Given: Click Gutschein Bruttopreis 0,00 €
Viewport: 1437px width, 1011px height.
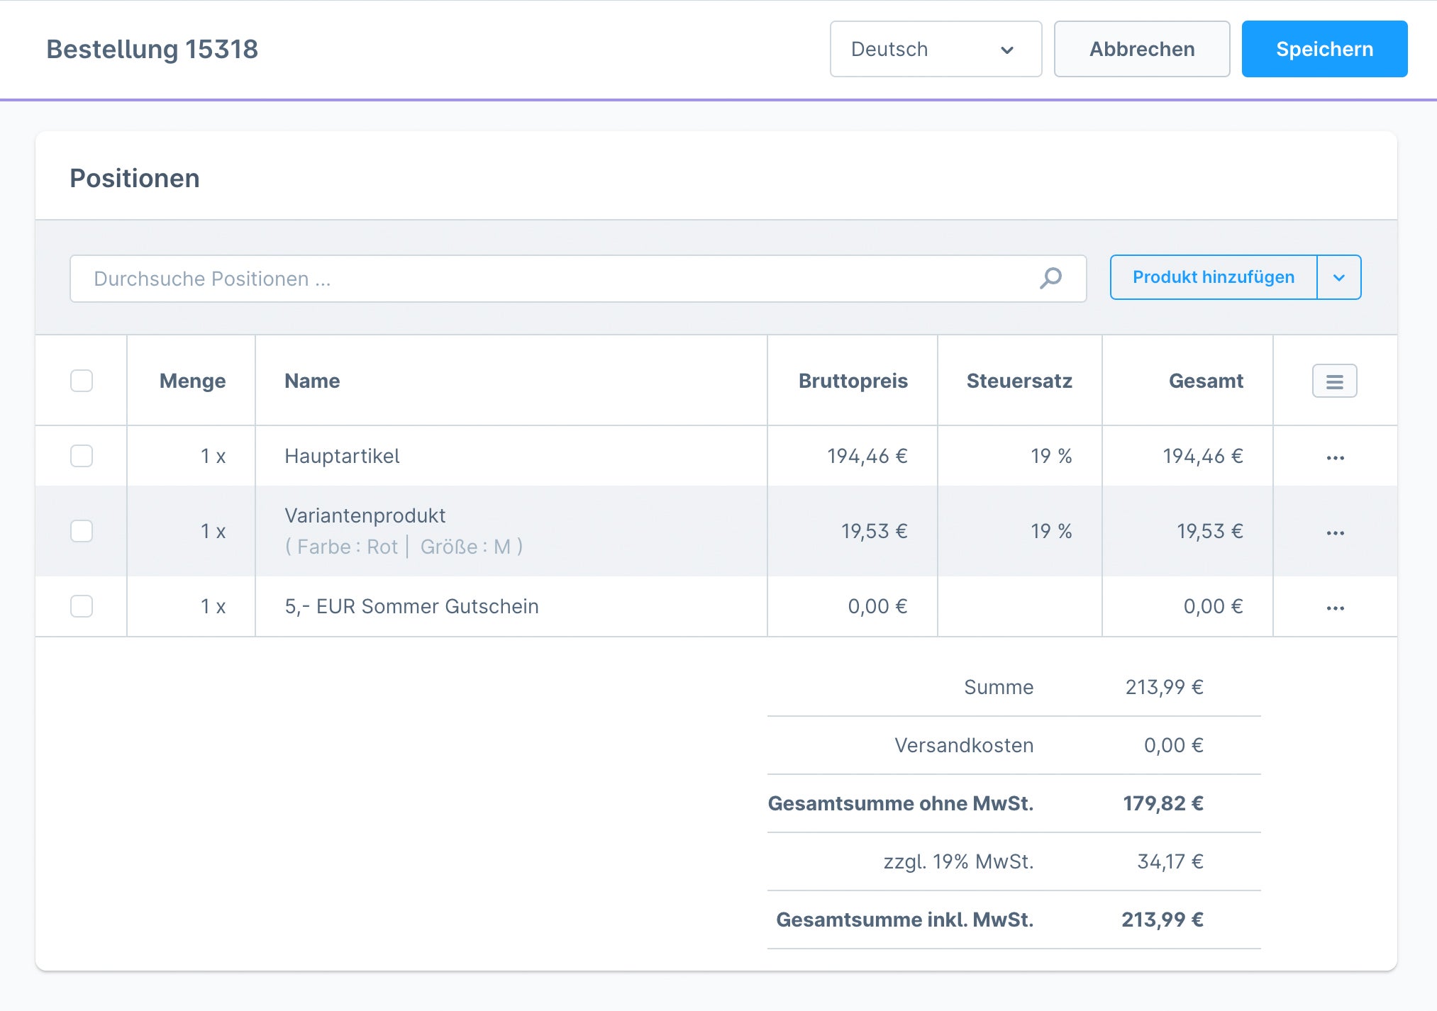Looking at the screenshot, I should click(878, 606).
